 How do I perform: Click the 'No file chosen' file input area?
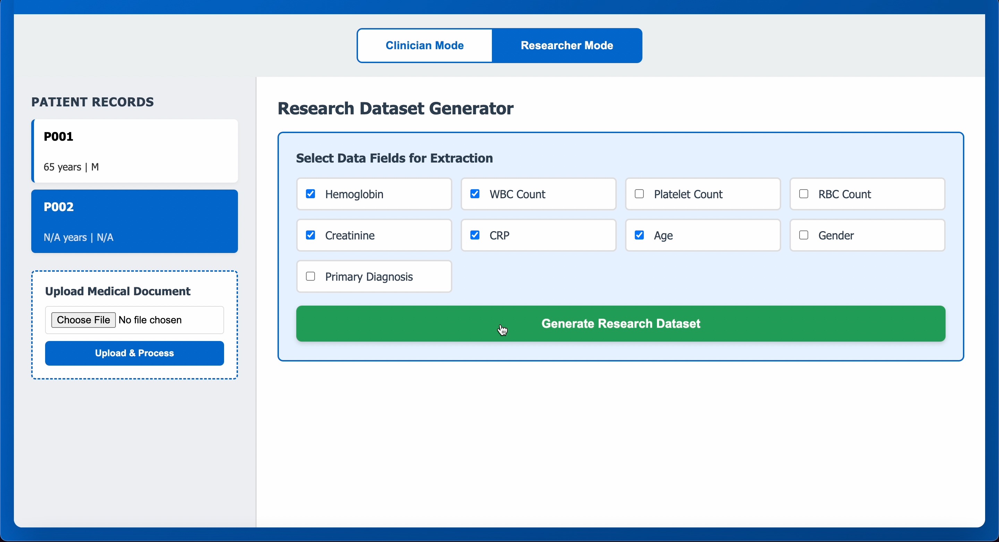point(151,320)
